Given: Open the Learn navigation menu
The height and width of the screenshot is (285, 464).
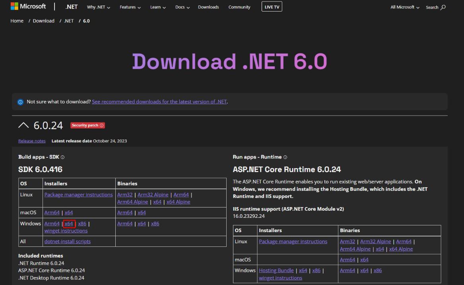Looking at the screenshot, I should [158, 7].
